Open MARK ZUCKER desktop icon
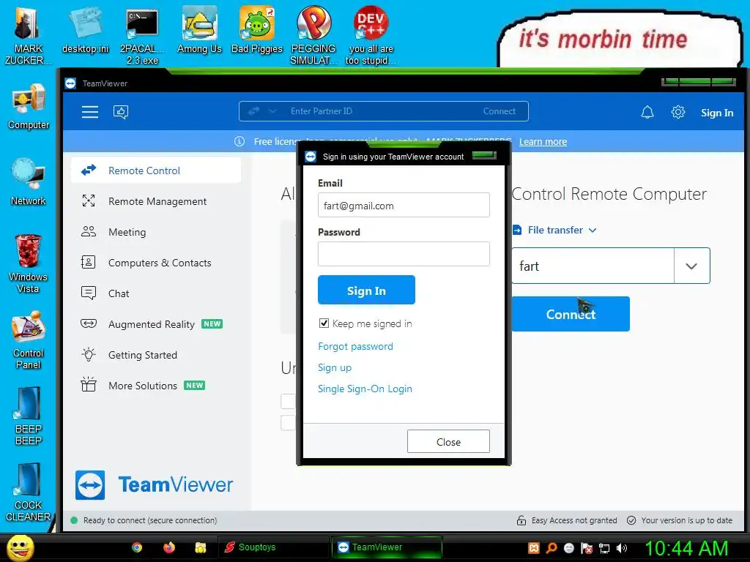The image size is (750, 562). click(x=28, y=37)
